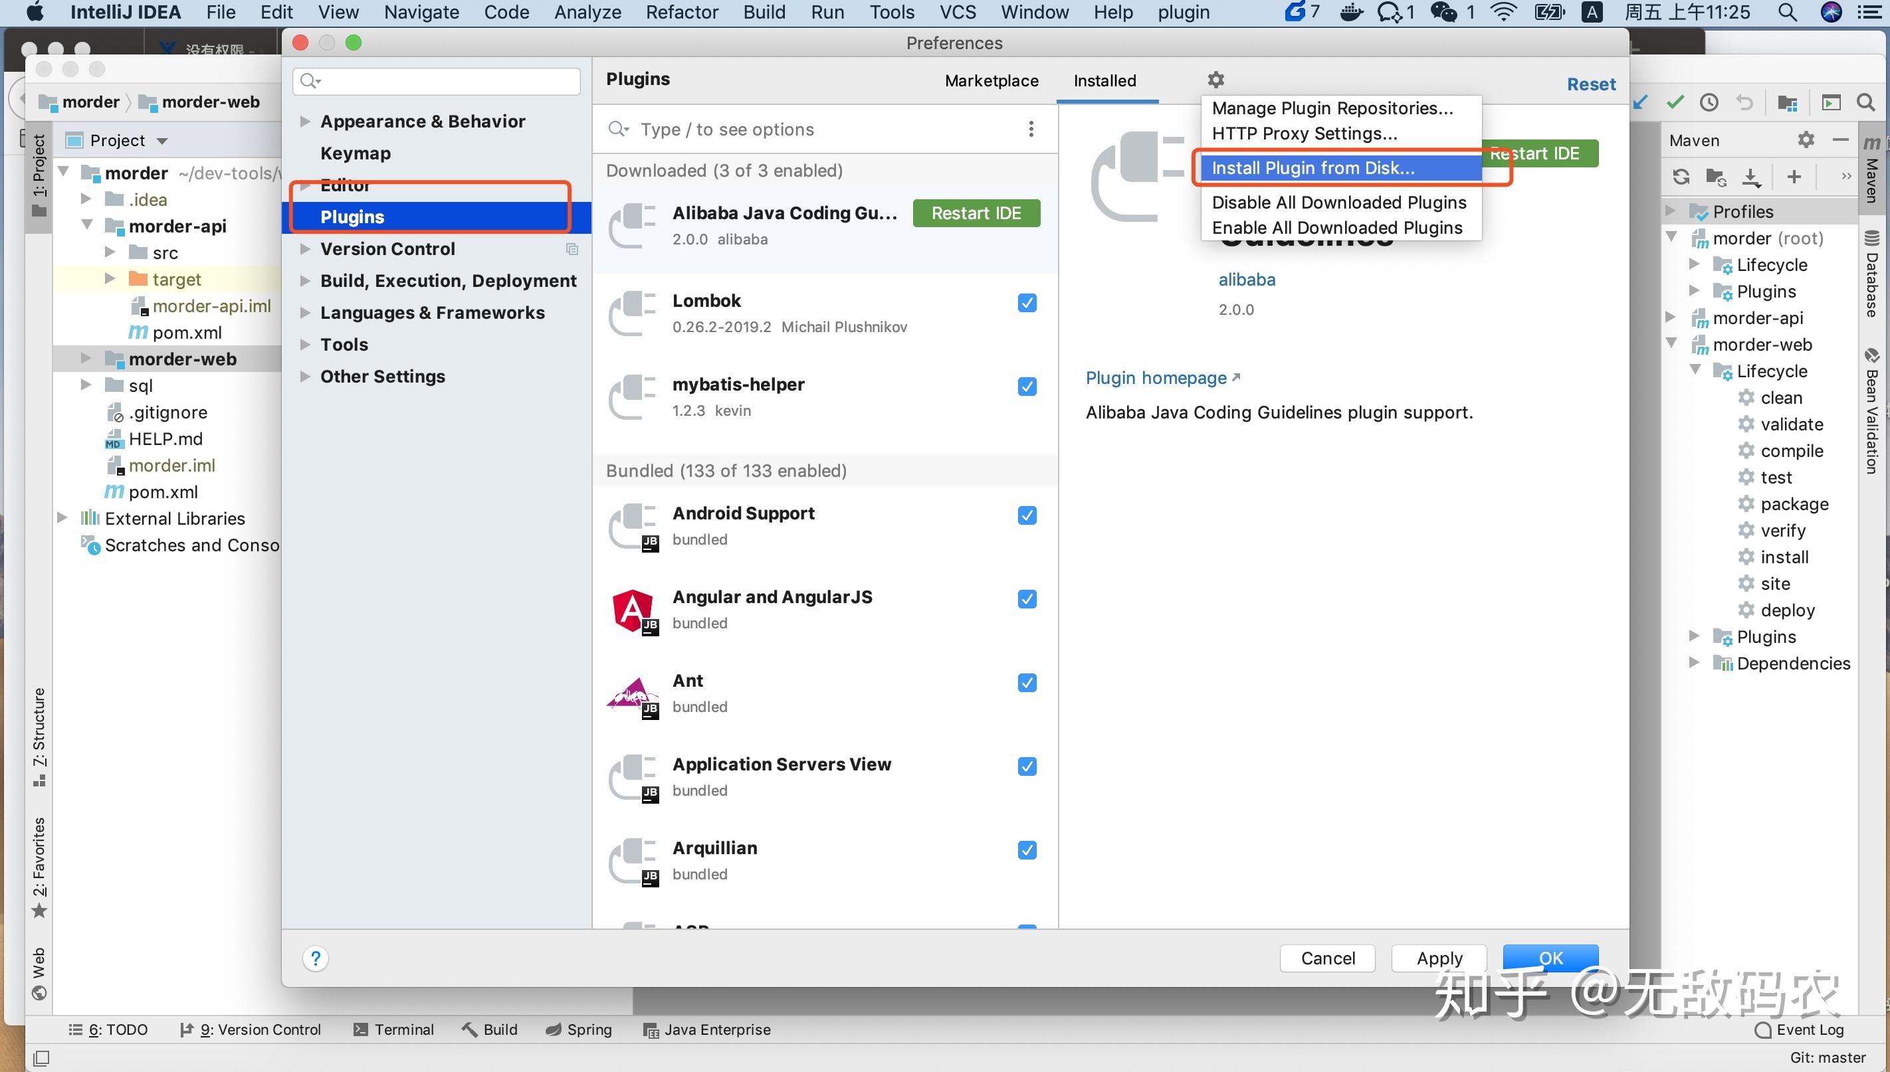Expand the Tools settings section
Image resolution: width=1890 pixels, height=1072 pixels.
305,345
